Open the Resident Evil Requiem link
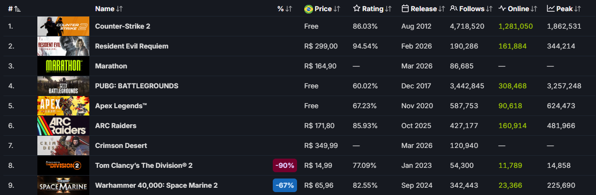Screen dimensions: 596x195 click(x=132, y=46)
